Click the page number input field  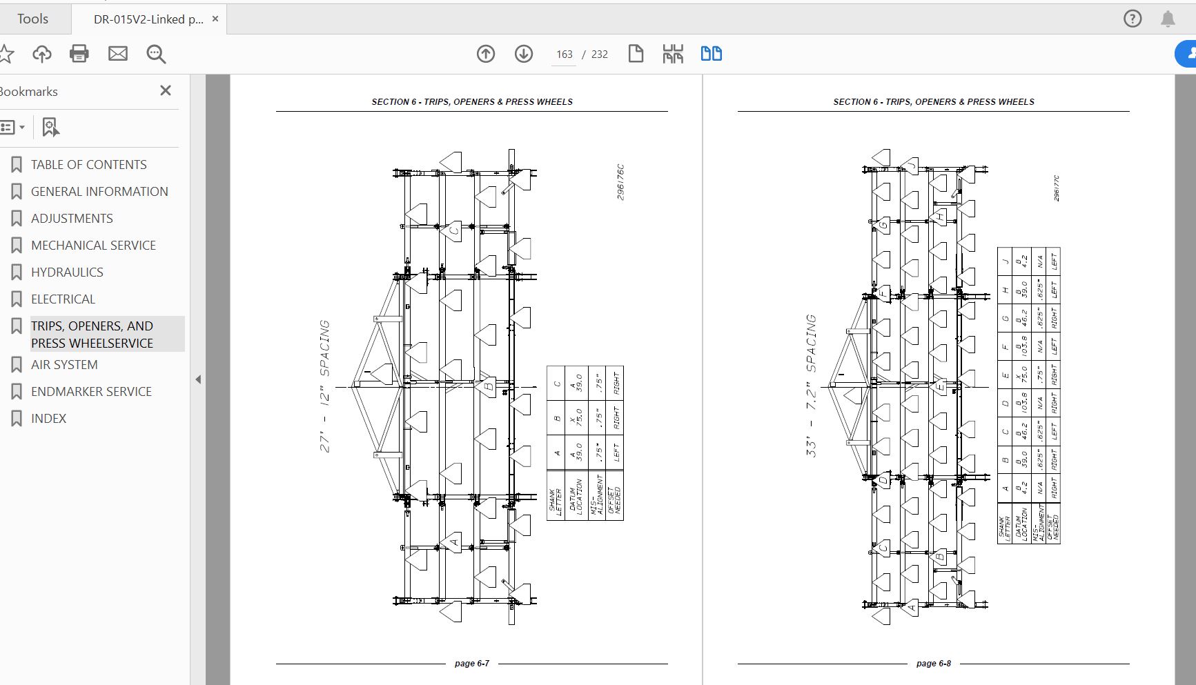564,54
